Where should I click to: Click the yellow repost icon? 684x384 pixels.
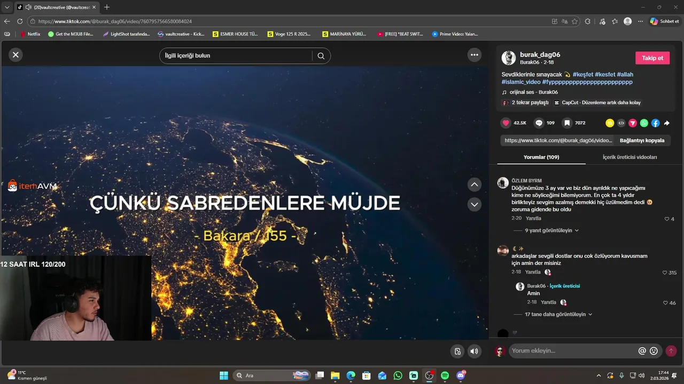(x=610, y=123)
